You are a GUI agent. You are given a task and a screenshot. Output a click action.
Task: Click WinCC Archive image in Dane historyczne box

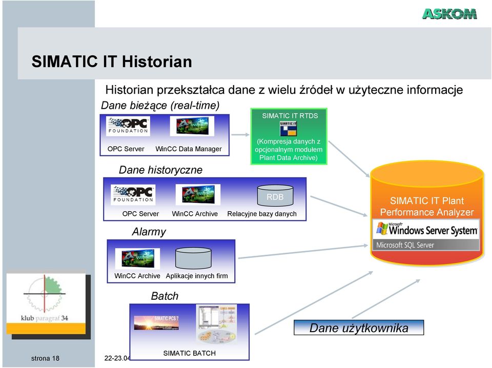point(198,195)
